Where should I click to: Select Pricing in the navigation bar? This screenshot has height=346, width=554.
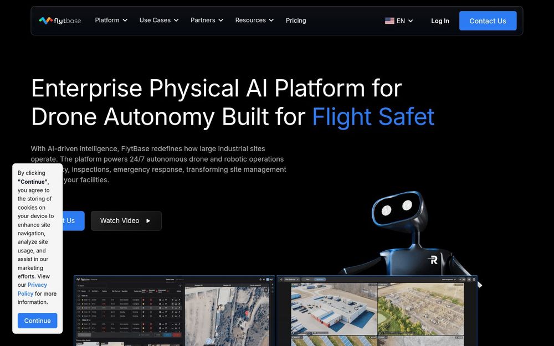(296, 20)
